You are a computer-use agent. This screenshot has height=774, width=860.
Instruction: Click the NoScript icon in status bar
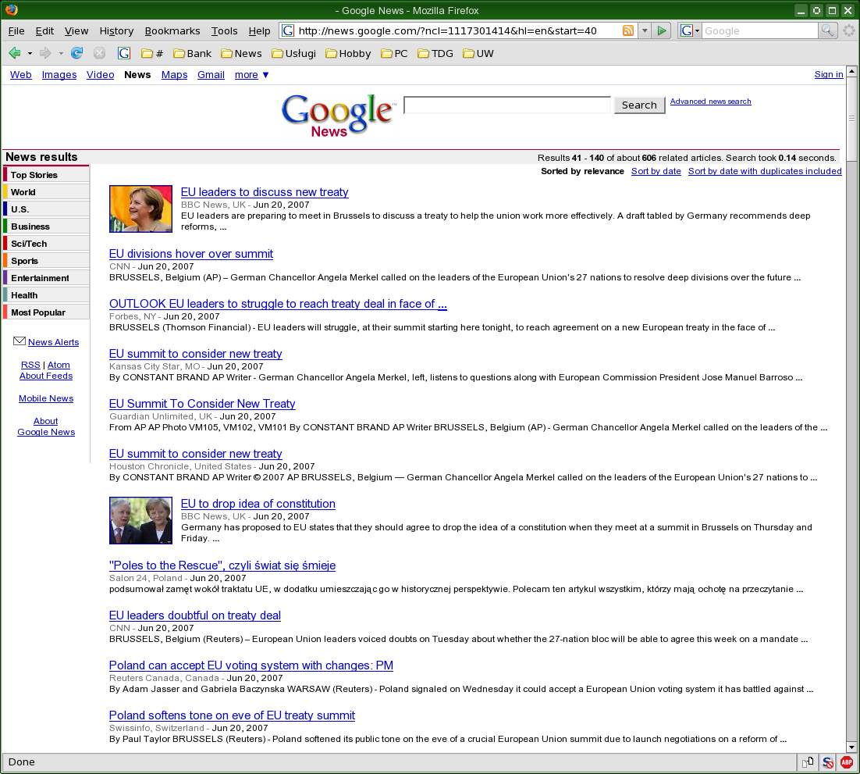pyautogui.click(x=827, y=762)
